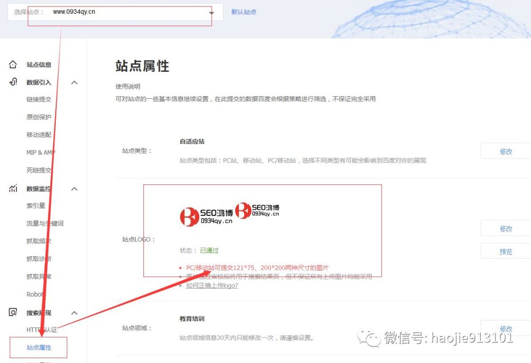Collapse the 数据监控 section chevron
The width and height of the screenshot is (531, 363).
tap(74, 189)
